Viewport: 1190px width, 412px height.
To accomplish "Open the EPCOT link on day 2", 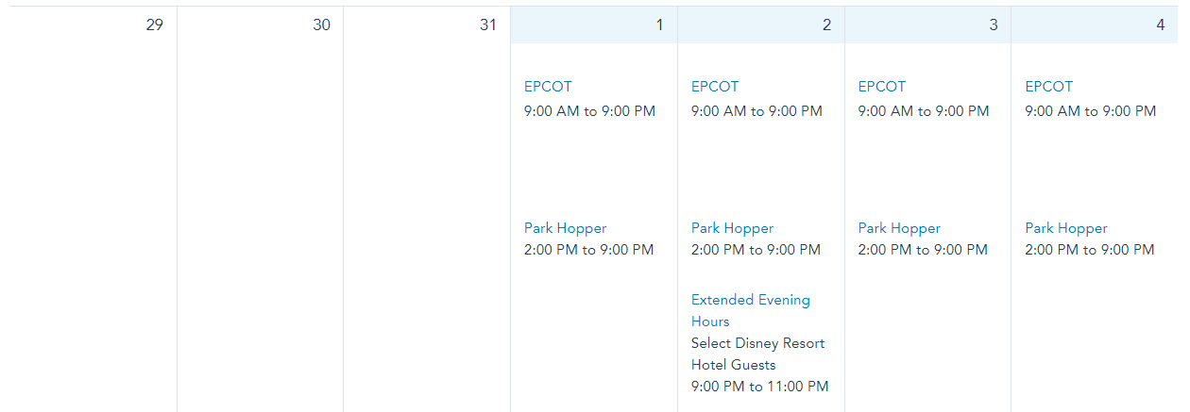I will tap(715, 87).
